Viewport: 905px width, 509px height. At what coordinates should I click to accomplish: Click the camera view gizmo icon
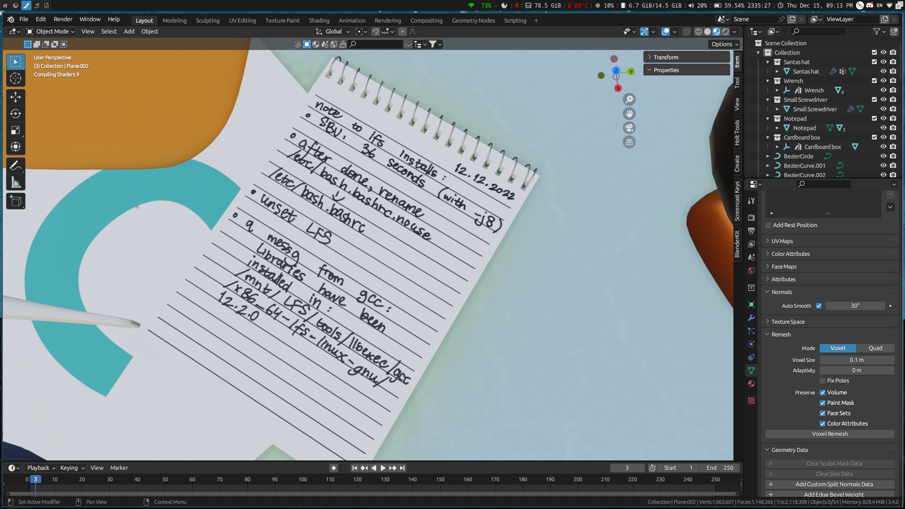629,128
